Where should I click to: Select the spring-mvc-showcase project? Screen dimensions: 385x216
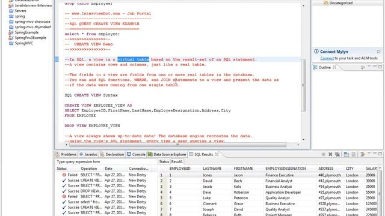(x=29, y=22)
